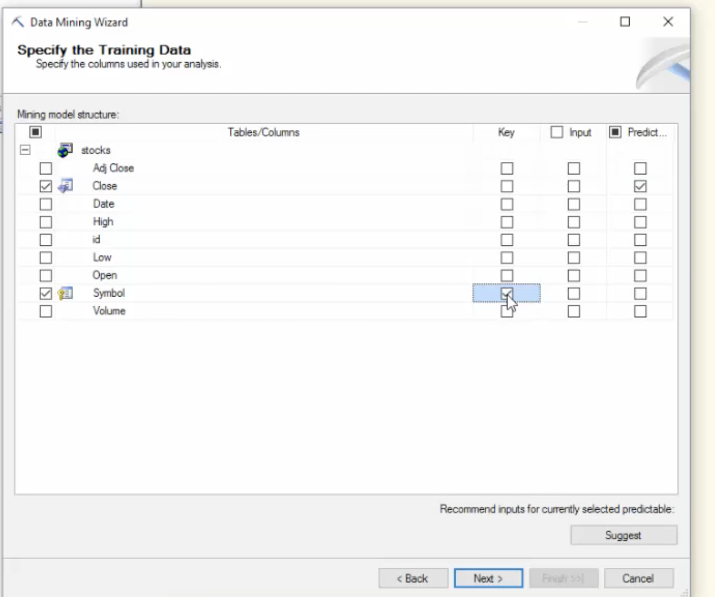
Task: Uncheck the Symbol Key checkbox
Action: 507,293
